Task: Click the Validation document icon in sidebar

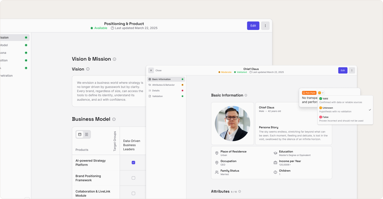Action: click(150, 96)
